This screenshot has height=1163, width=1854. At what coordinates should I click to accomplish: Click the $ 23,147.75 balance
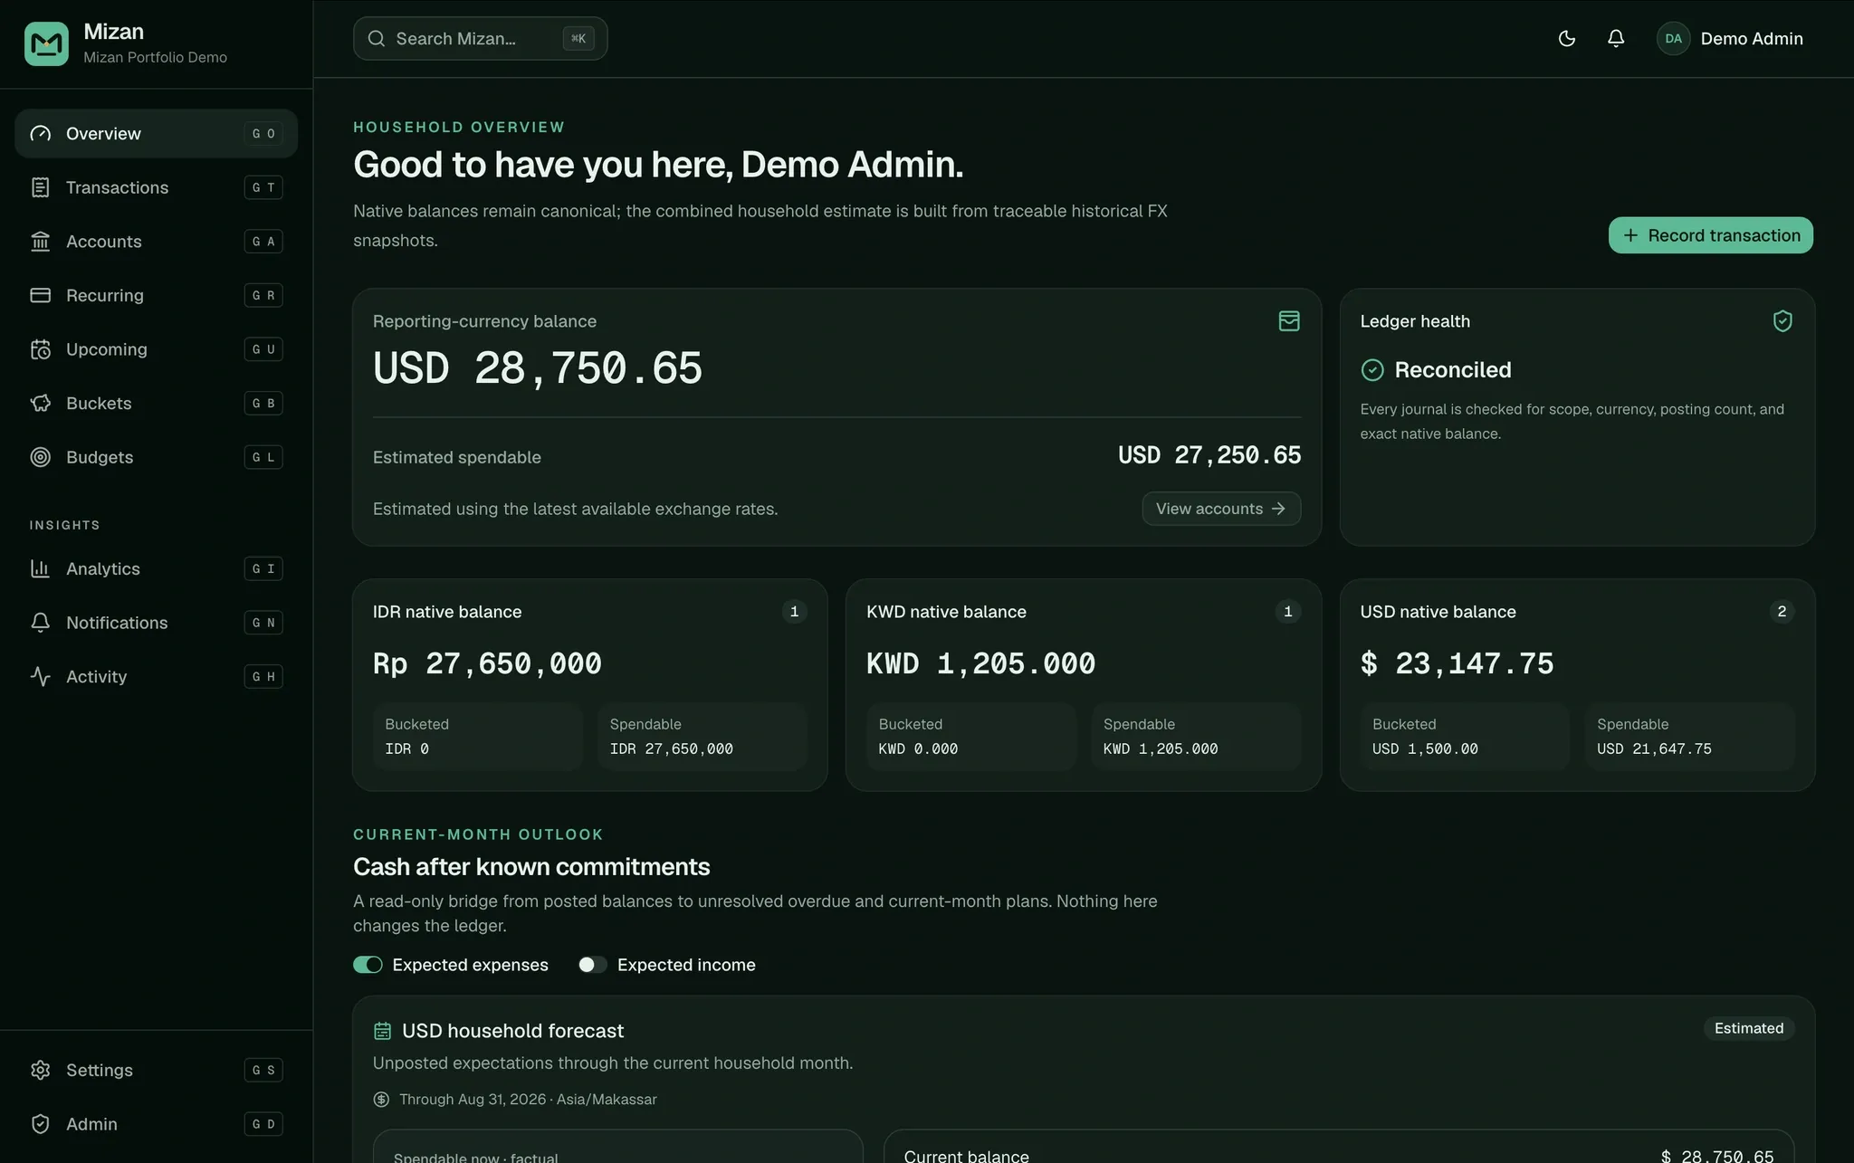[1457, 663]
